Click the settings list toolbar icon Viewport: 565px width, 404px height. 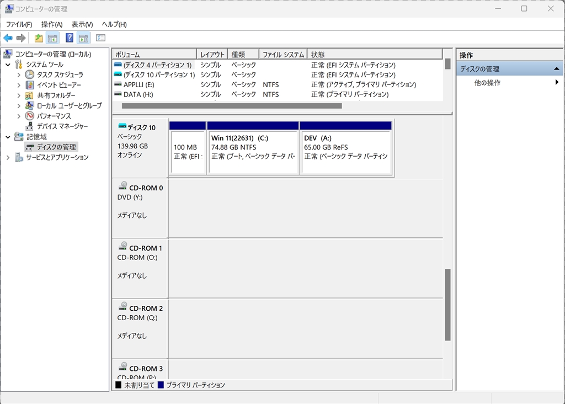(100, 38)
